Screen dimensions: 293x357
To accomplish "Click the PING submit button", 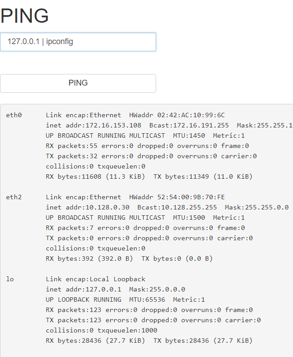I will coord(78,83).
